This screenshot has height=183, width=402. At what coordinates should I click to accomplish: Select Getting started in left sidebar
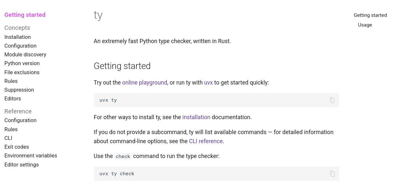point(25,15)
